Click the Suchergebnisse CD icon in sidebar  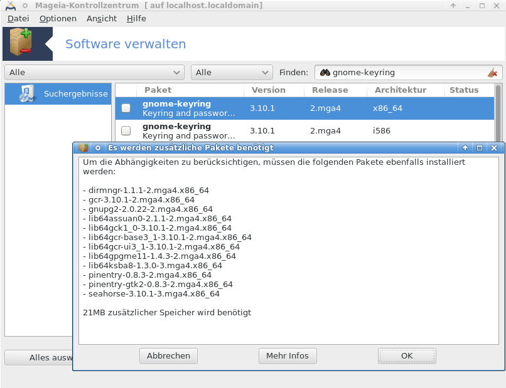(26, 93)
